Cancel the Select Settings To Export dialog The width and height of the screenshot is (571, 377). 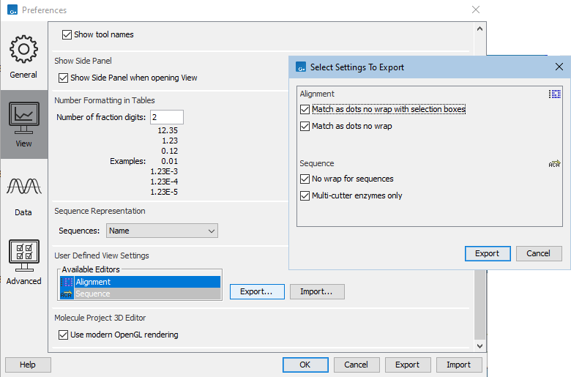click(539, 253)
